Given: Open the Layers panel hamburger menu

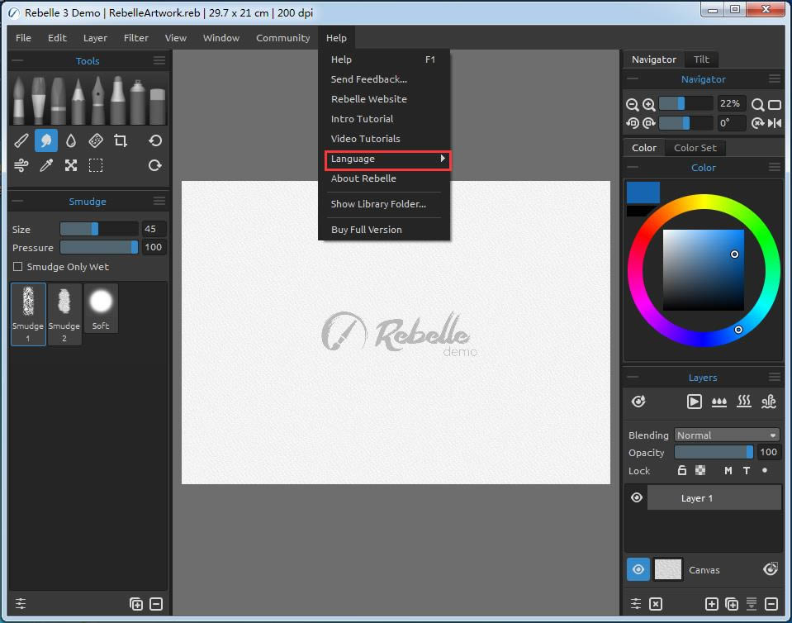Looking at the screenshot, I should 775,377.
